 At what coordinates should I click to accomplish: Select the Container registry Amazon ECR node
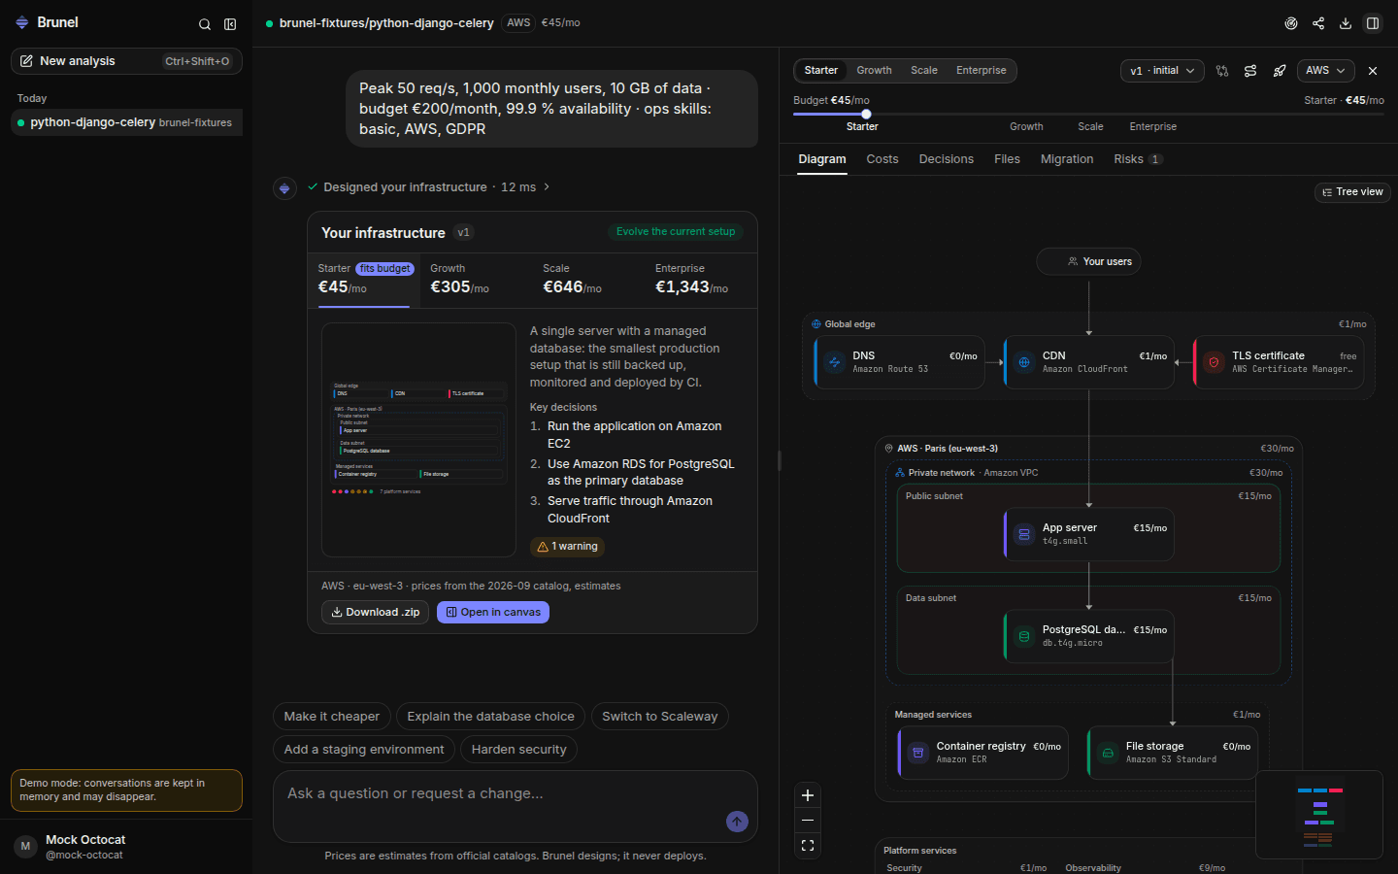(x=983, y=753)
